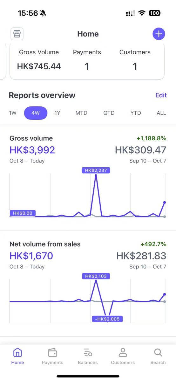Tap the +1,189.8% change percentage

151,138
